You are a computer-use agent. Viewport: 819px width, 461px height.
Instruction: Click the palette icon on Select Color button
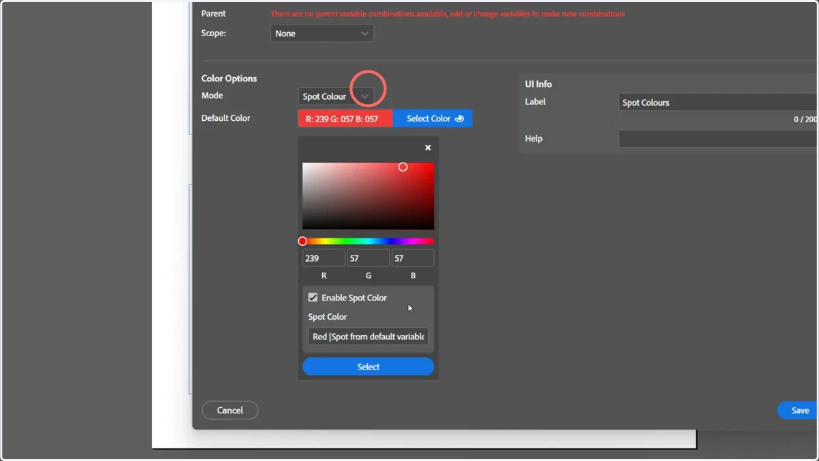coord(459,119)
